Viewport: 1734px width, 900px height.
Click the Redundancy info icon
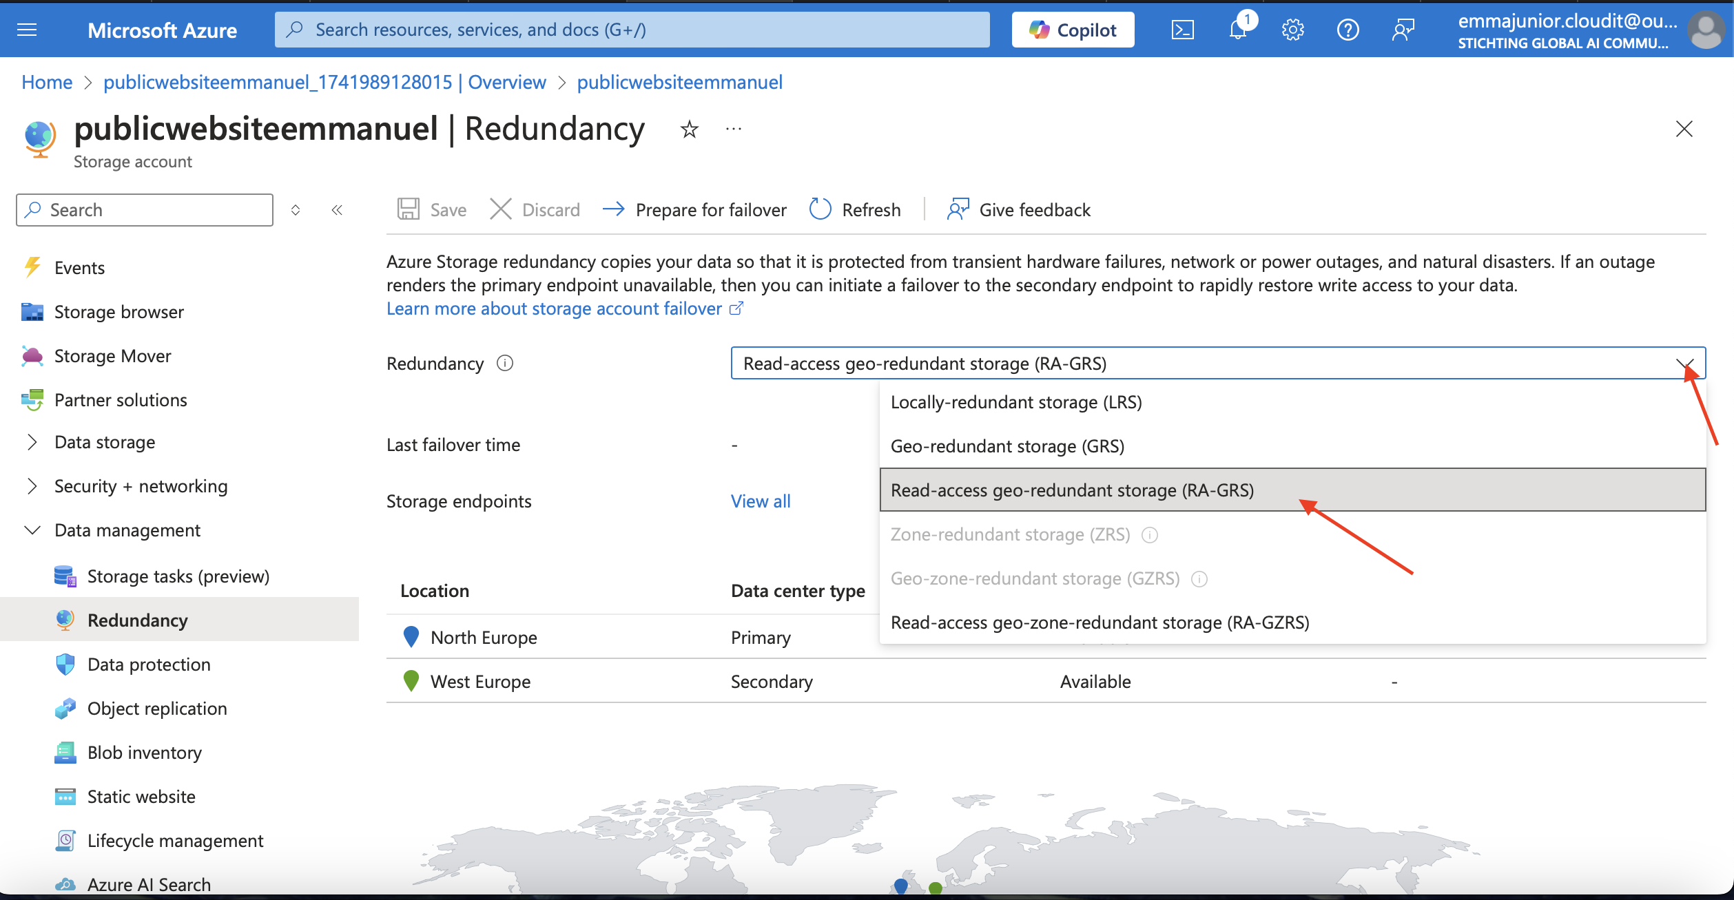pos(505,363)
